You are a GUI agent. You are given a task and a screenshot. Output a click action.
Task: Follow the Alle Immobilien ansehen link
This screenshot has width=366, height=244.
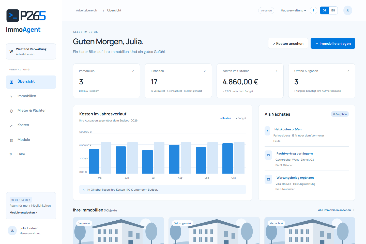coord(336,210)
